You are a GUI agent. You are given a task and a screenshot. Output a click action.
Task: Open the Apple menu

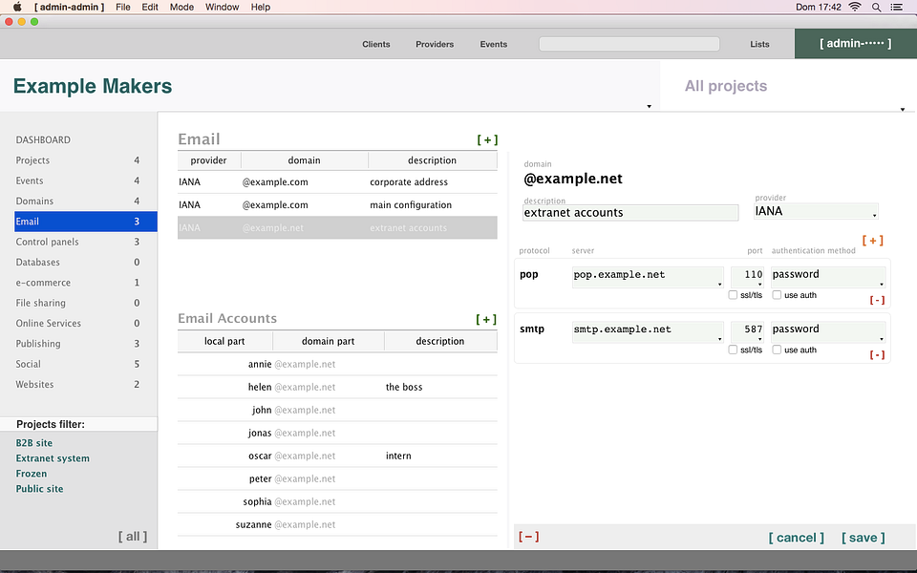(17, 7)
